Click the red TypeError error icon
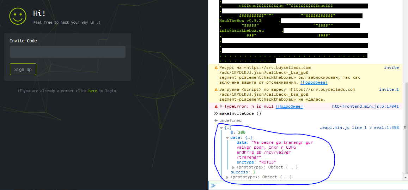408x190 pixels. point(216,106)
